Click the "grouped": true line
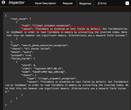Image resolution: width=131 pixels, height=110 pixels. coord(21,55)
